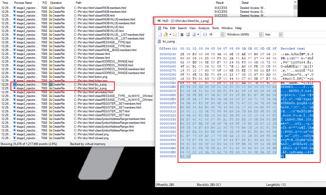The image size is (326, 195).
Task: Sort by Time column in Process Monitor
Action: 7,3
